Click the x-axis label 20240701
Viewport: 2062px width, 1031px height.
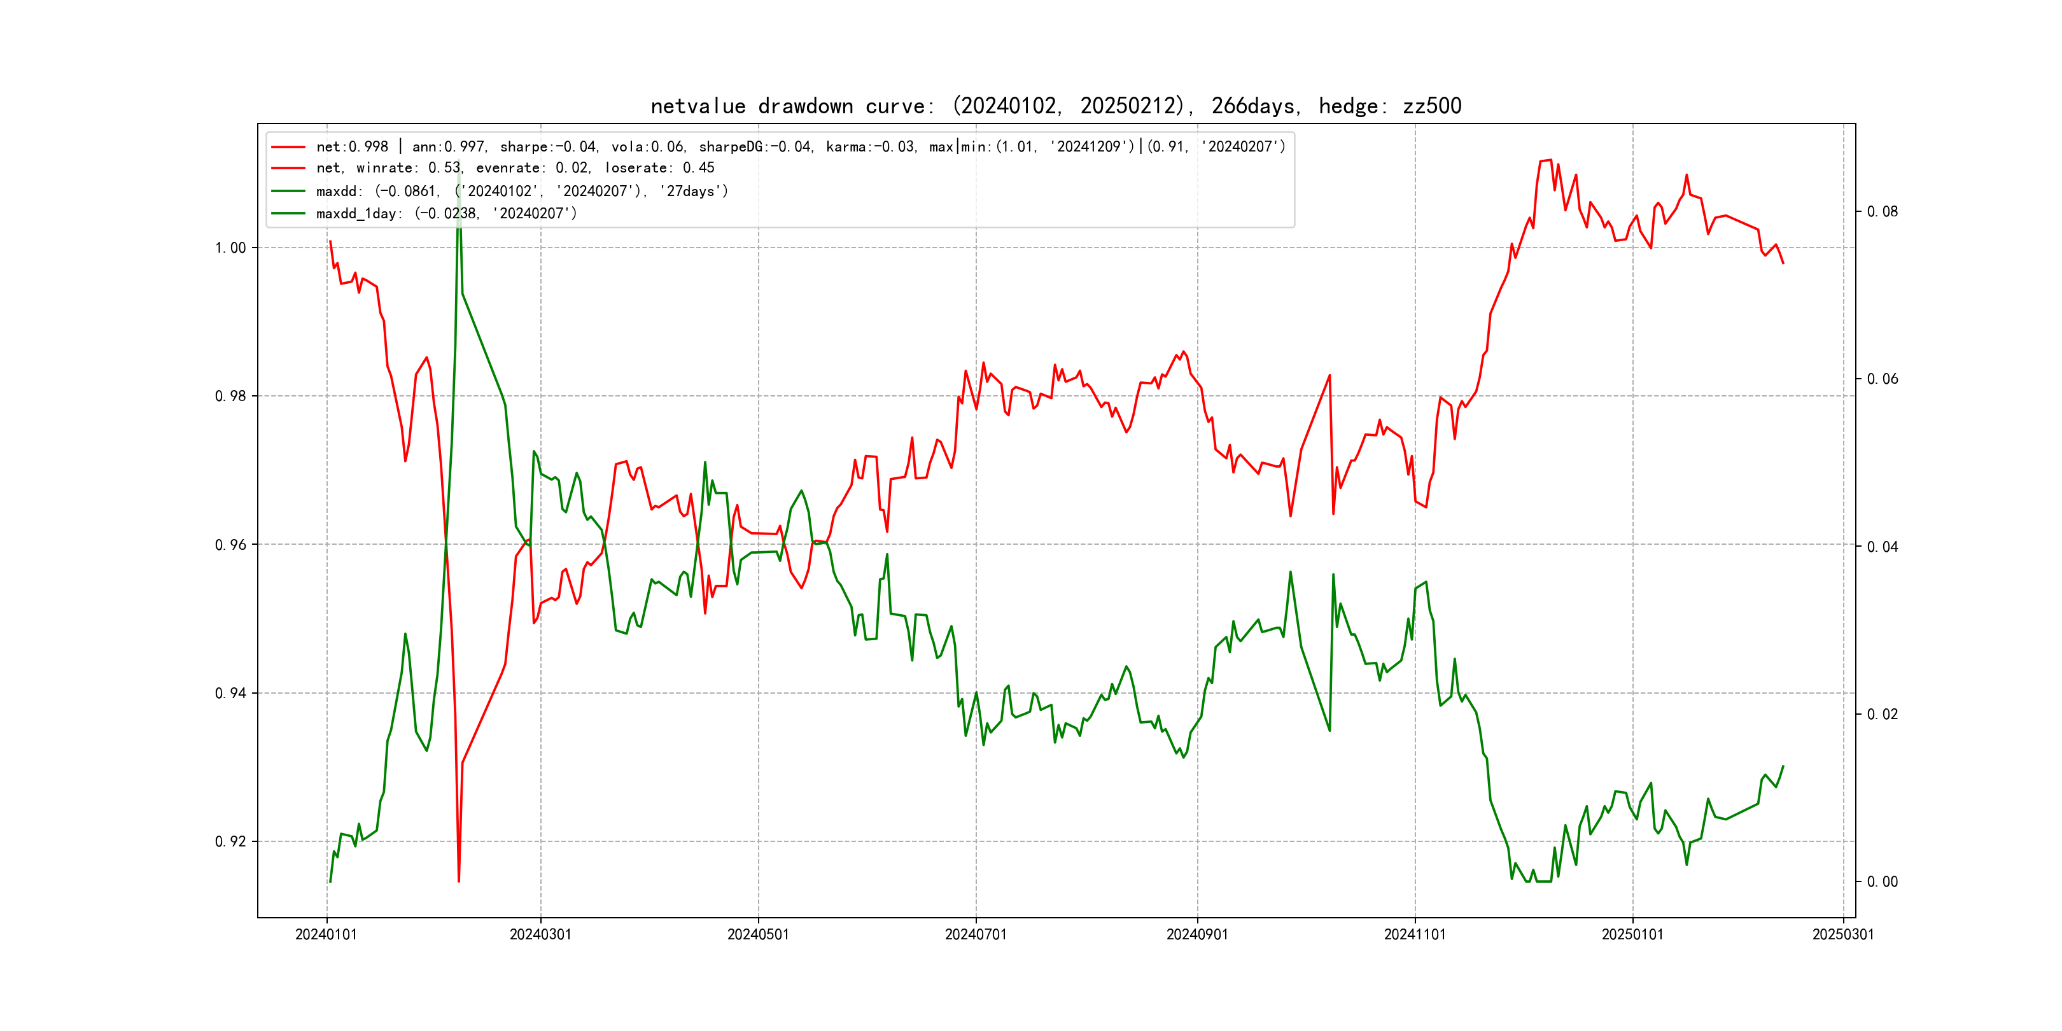976,935
